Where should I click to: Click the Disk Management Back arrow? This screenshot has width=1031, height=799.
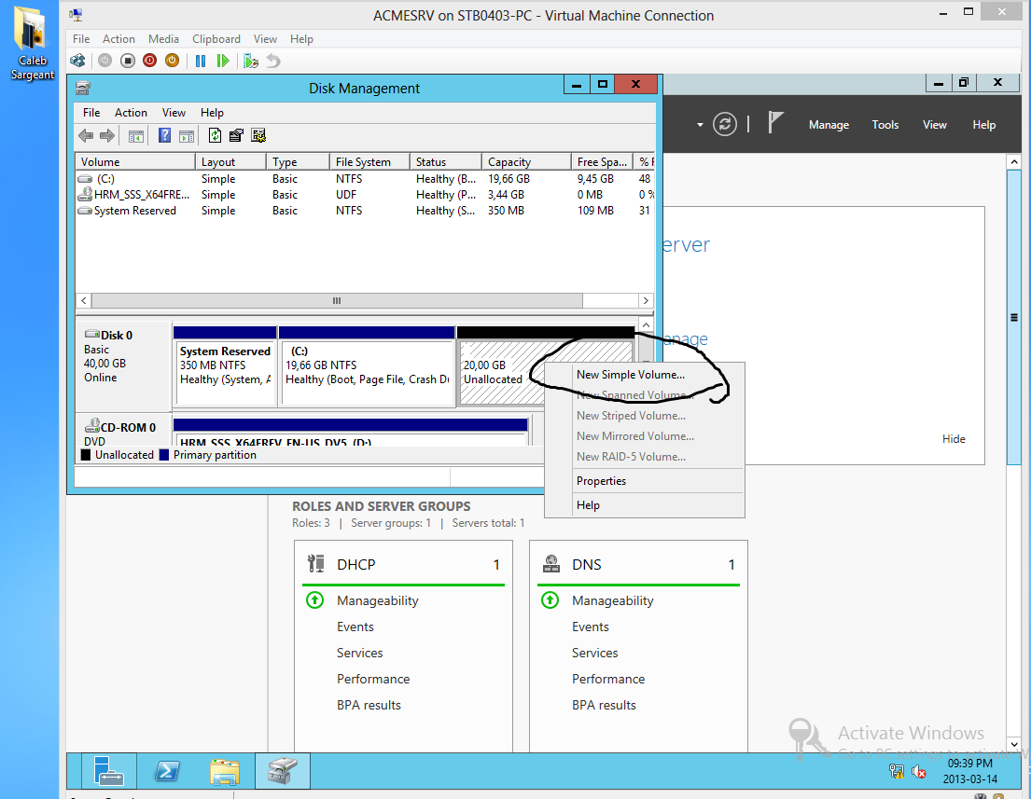click(86, 136)
